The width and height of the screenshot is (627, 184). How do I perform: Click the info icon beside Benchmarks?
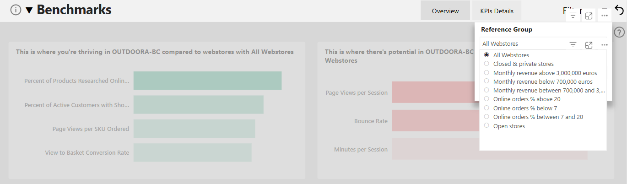[16, 10]
